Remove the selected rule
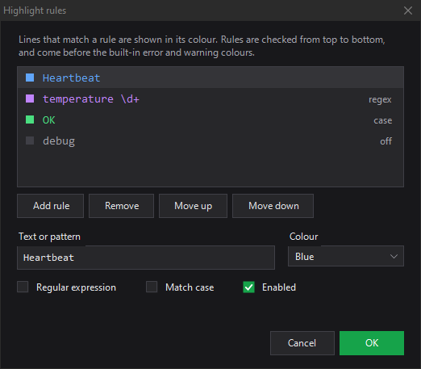Image resolution: width=421 pixels, height=369 pixels. (x=122, y=206)
